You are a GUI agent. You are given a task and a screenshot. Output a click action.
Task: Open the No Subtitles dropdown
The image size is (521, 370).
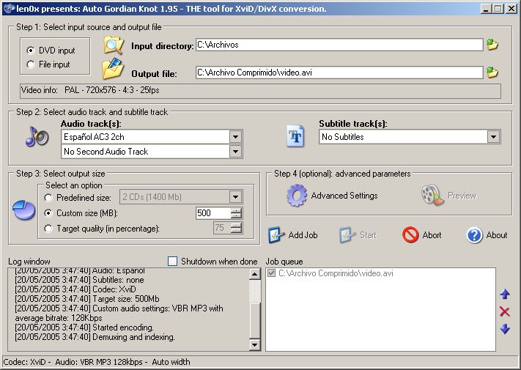click(494, 136)
